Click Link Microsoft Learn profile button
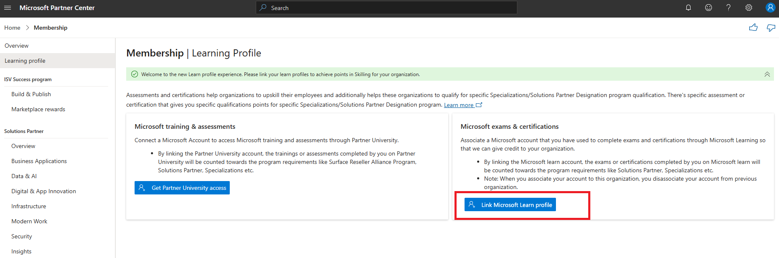The width and height of the screenshot is (779, 258). 510,204
